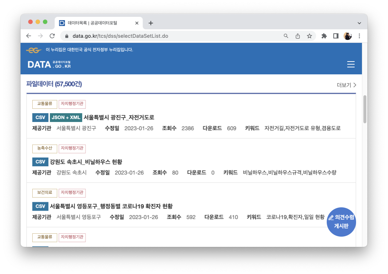Click view count 2386

click(x=187, y=128)
